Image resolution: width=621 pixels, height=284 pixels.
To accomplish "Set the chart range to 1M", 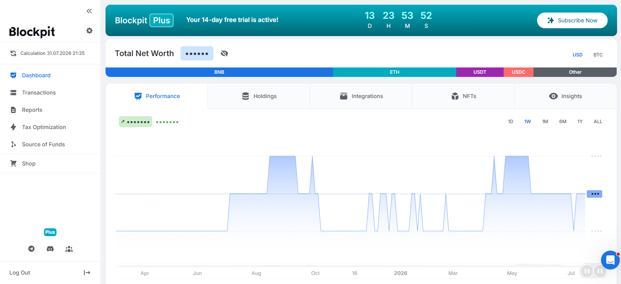I will click(545, 122).
